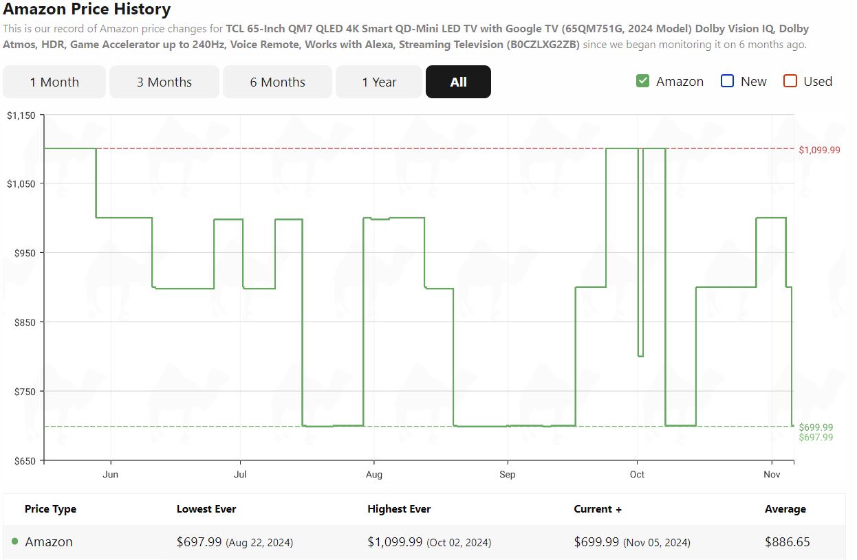Switch to the 1 Year range
857x560 pixels.
pos(379,82)
